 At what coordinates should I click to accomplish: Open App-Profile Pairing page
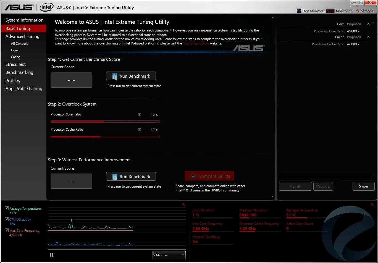click(24, 89)
